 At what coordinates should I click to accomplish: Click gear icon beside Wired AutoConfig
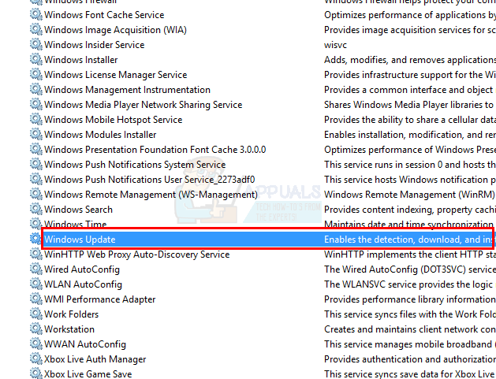click(x=36, y=269)
